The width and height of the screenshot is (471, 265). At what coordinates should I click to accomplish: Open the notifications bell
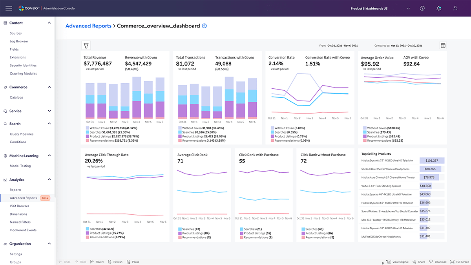click(x=438, y=8)
